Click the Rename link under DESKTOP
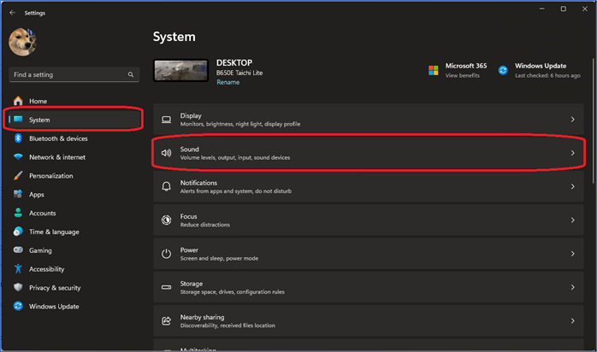 228,82
